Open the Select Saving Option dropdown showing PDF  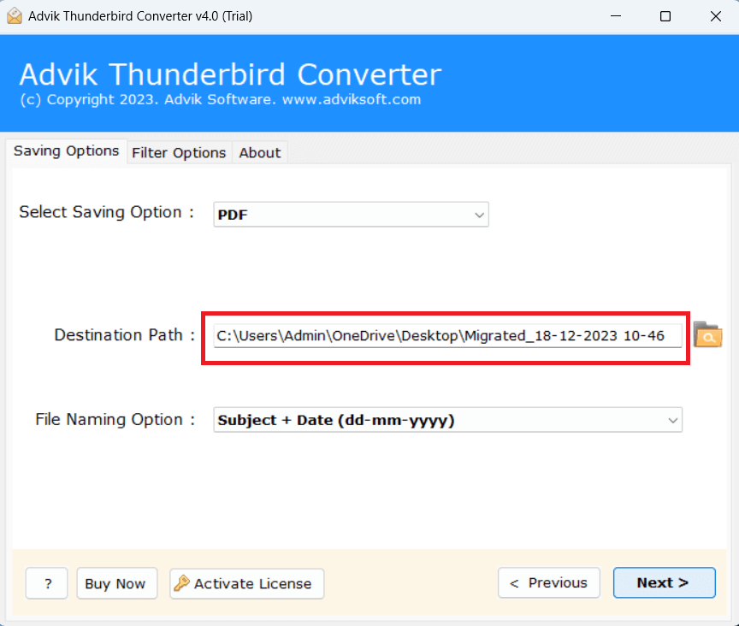click(x=351, y=214)
